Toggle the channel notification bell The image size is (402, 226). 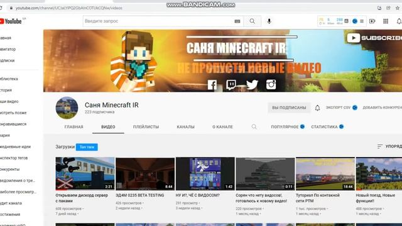coord(317,108)
